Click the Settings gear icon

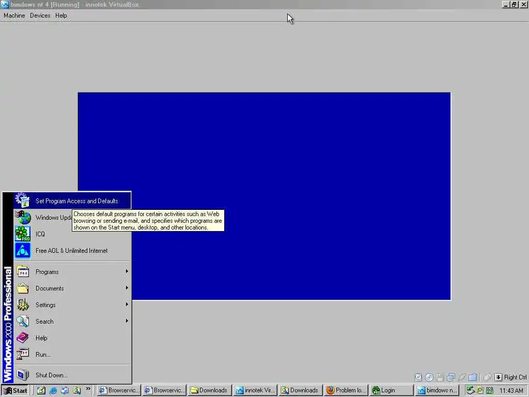pyautogui.click(x=23, y=305)
